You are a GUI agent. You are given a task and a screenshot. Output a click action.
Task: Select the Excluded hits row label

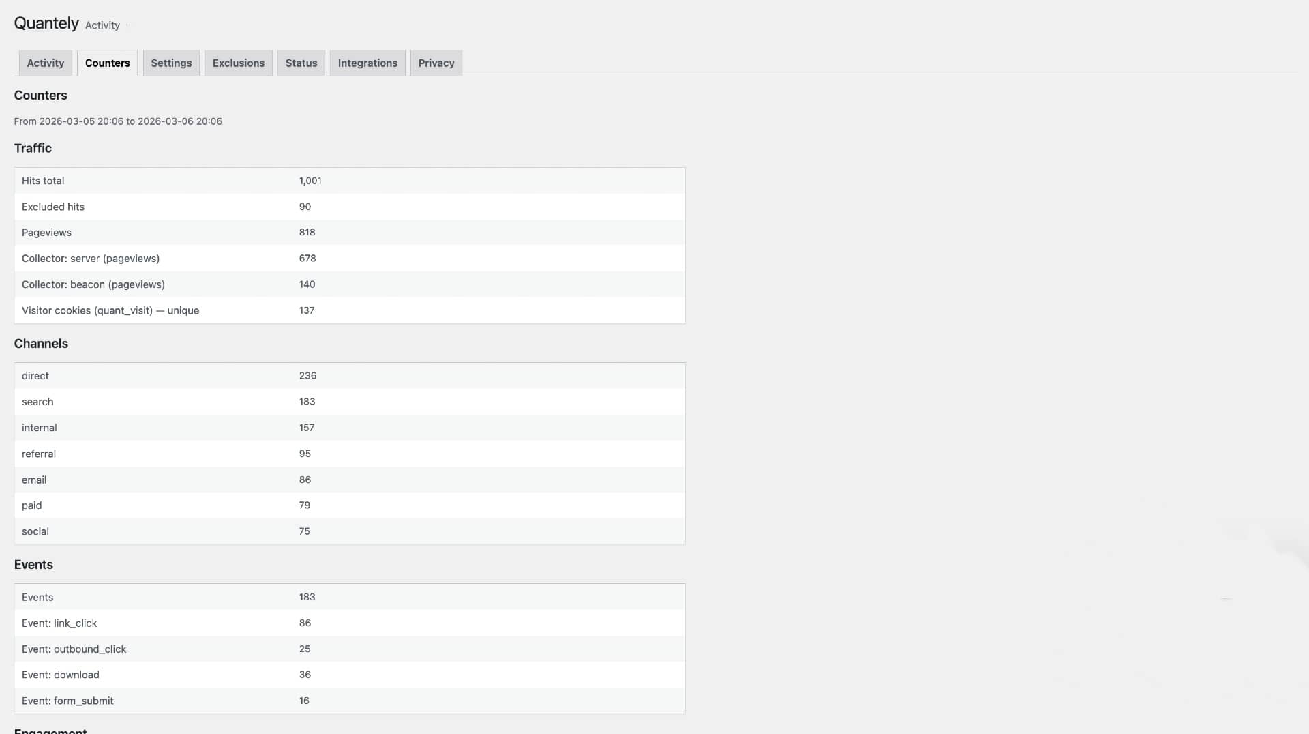[x=53, y=207]
